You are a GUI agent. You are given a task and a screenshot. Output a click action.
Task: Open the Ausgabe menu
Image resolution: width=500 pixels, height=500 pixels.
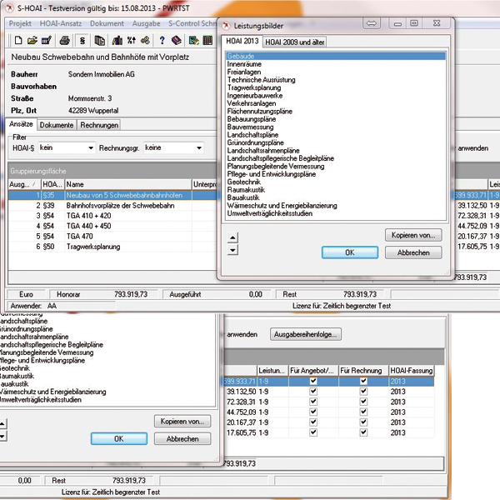pyautogui.click(x=146, y=23)
